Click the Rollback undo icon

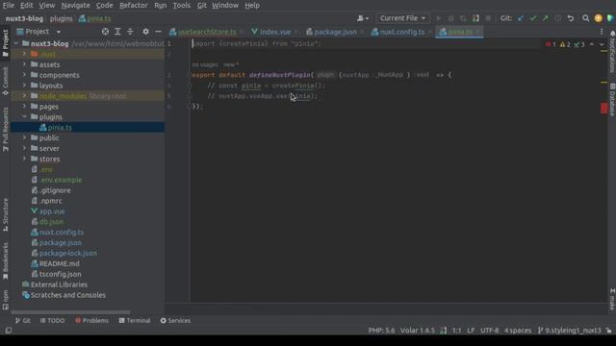click(571, 18)
